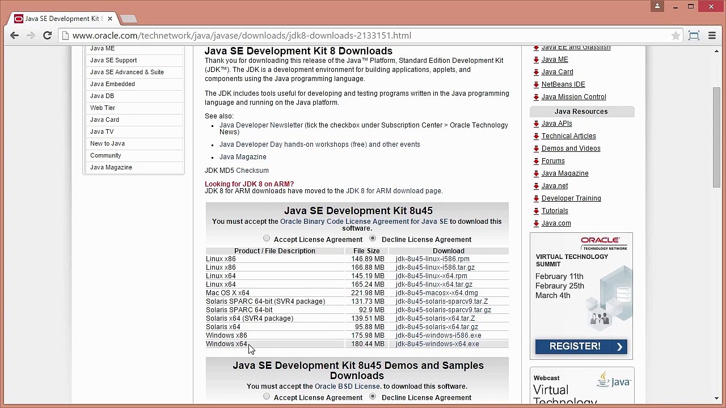Open Web Tier sidebar item
Screen dimensions: 726x408
103,108
